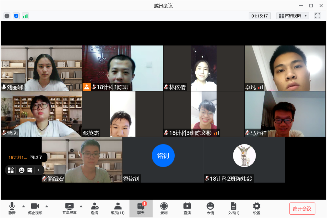
Task: Click the meeting timer 01:15:17
Action: click(259, 16)
